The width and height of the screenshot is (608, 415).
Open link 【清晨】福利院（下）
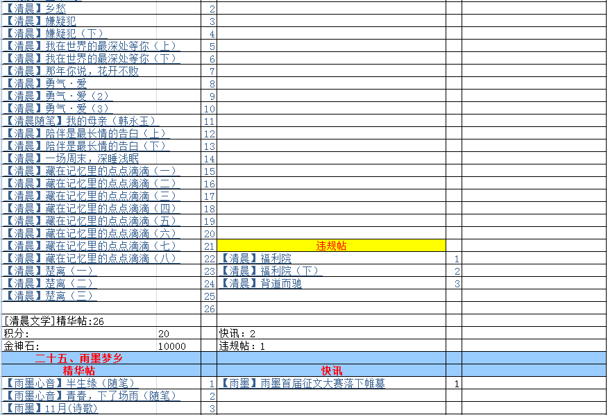(x=270, y=271)
